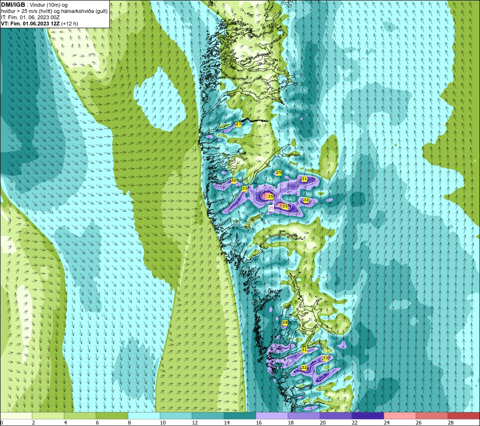Click the legend scale number '18'
The width and height of the screenshot is (480, 426).
click(291, 423)
